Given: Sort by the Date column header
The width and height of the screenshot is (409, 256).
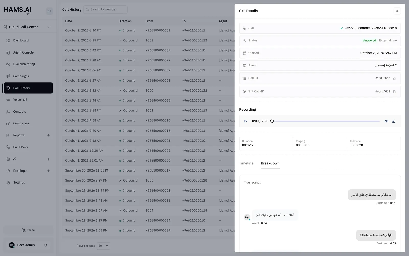Looking at the screenshot, I should (x=69, y=21).
